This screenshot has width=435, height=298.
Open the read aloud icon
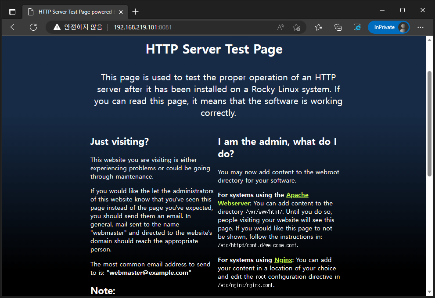[x=280, y=27]
